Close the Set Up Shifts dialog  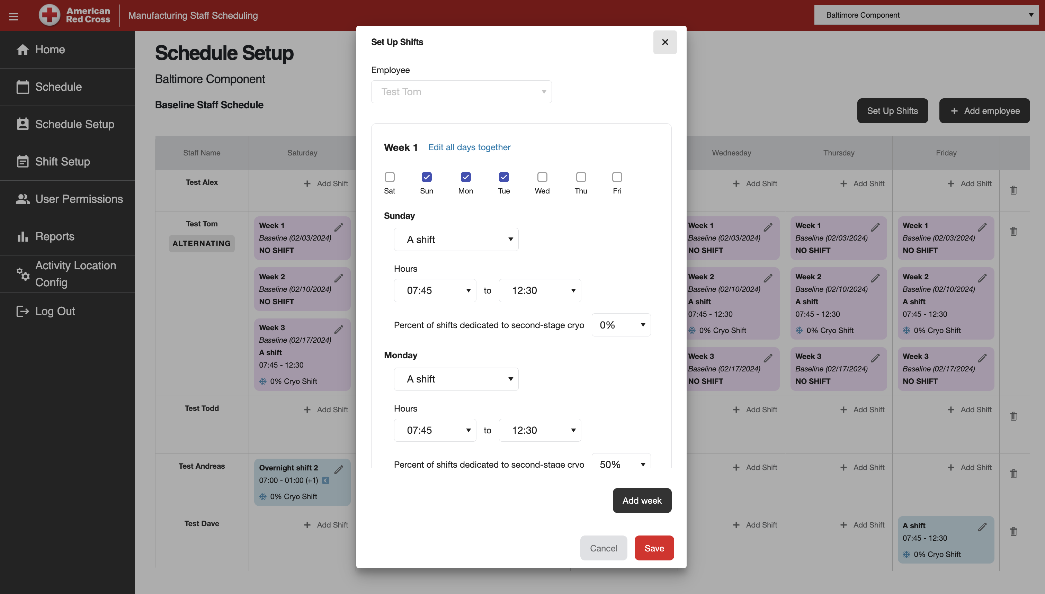pyautogui.click(x=665, y=42)
